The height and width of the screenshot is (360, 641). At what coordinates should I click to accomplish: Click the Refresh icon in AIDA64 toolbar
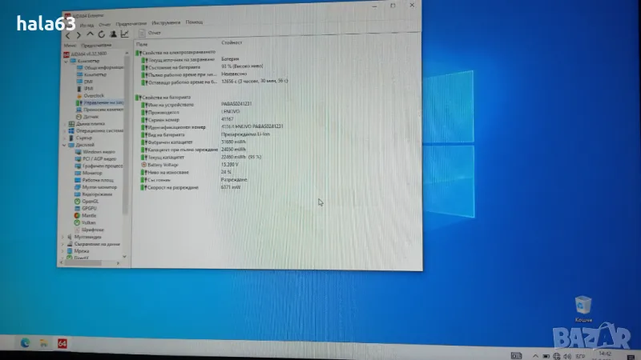coord(101,34)
